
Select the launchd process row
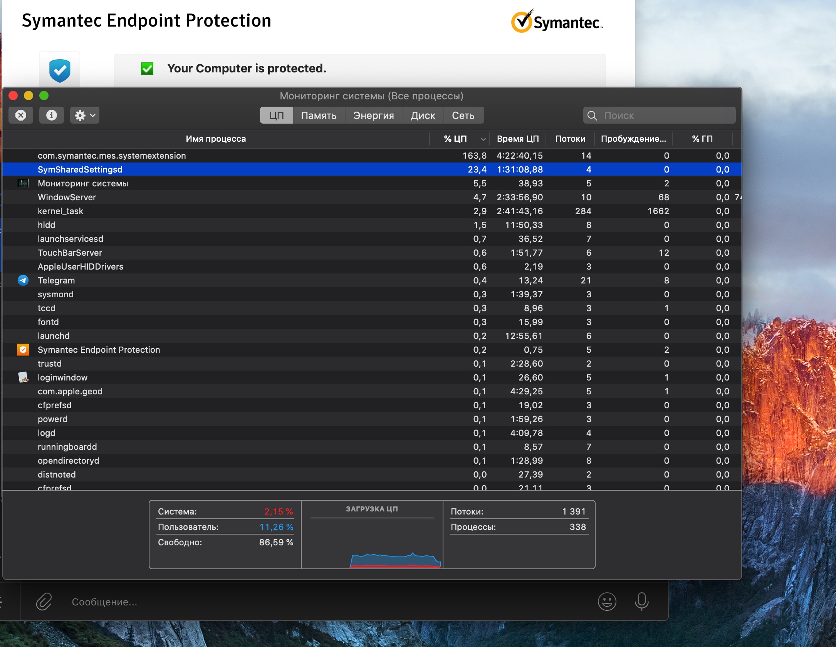[x=372, y=336]
